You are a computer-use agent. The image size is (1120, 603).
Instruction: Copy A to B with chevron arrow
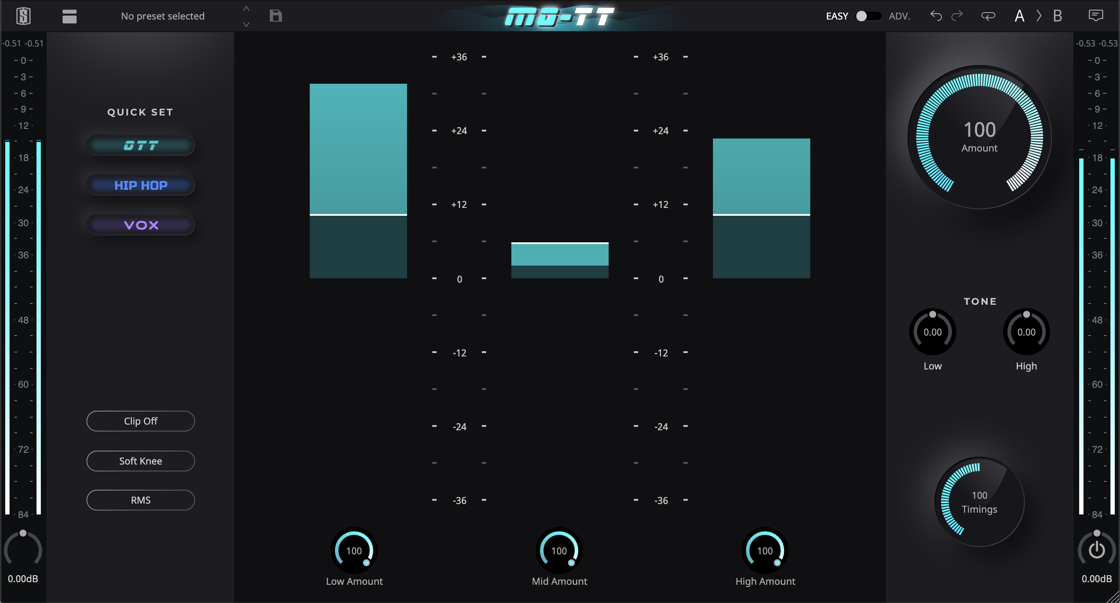point(1039,16)
